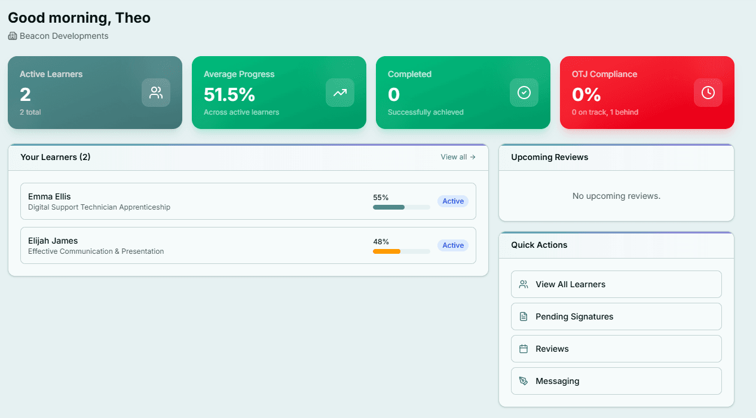Click the building icon next to Beacon Developments
The width and height of the screenshot is (756, 418).
[x=12, y=36]
